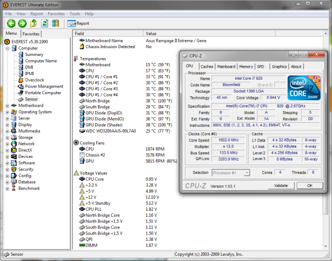The height and width of the screenshot is (261, 332).
Task: Switch to the Menu sidebar tab
Action: point(11,33)
